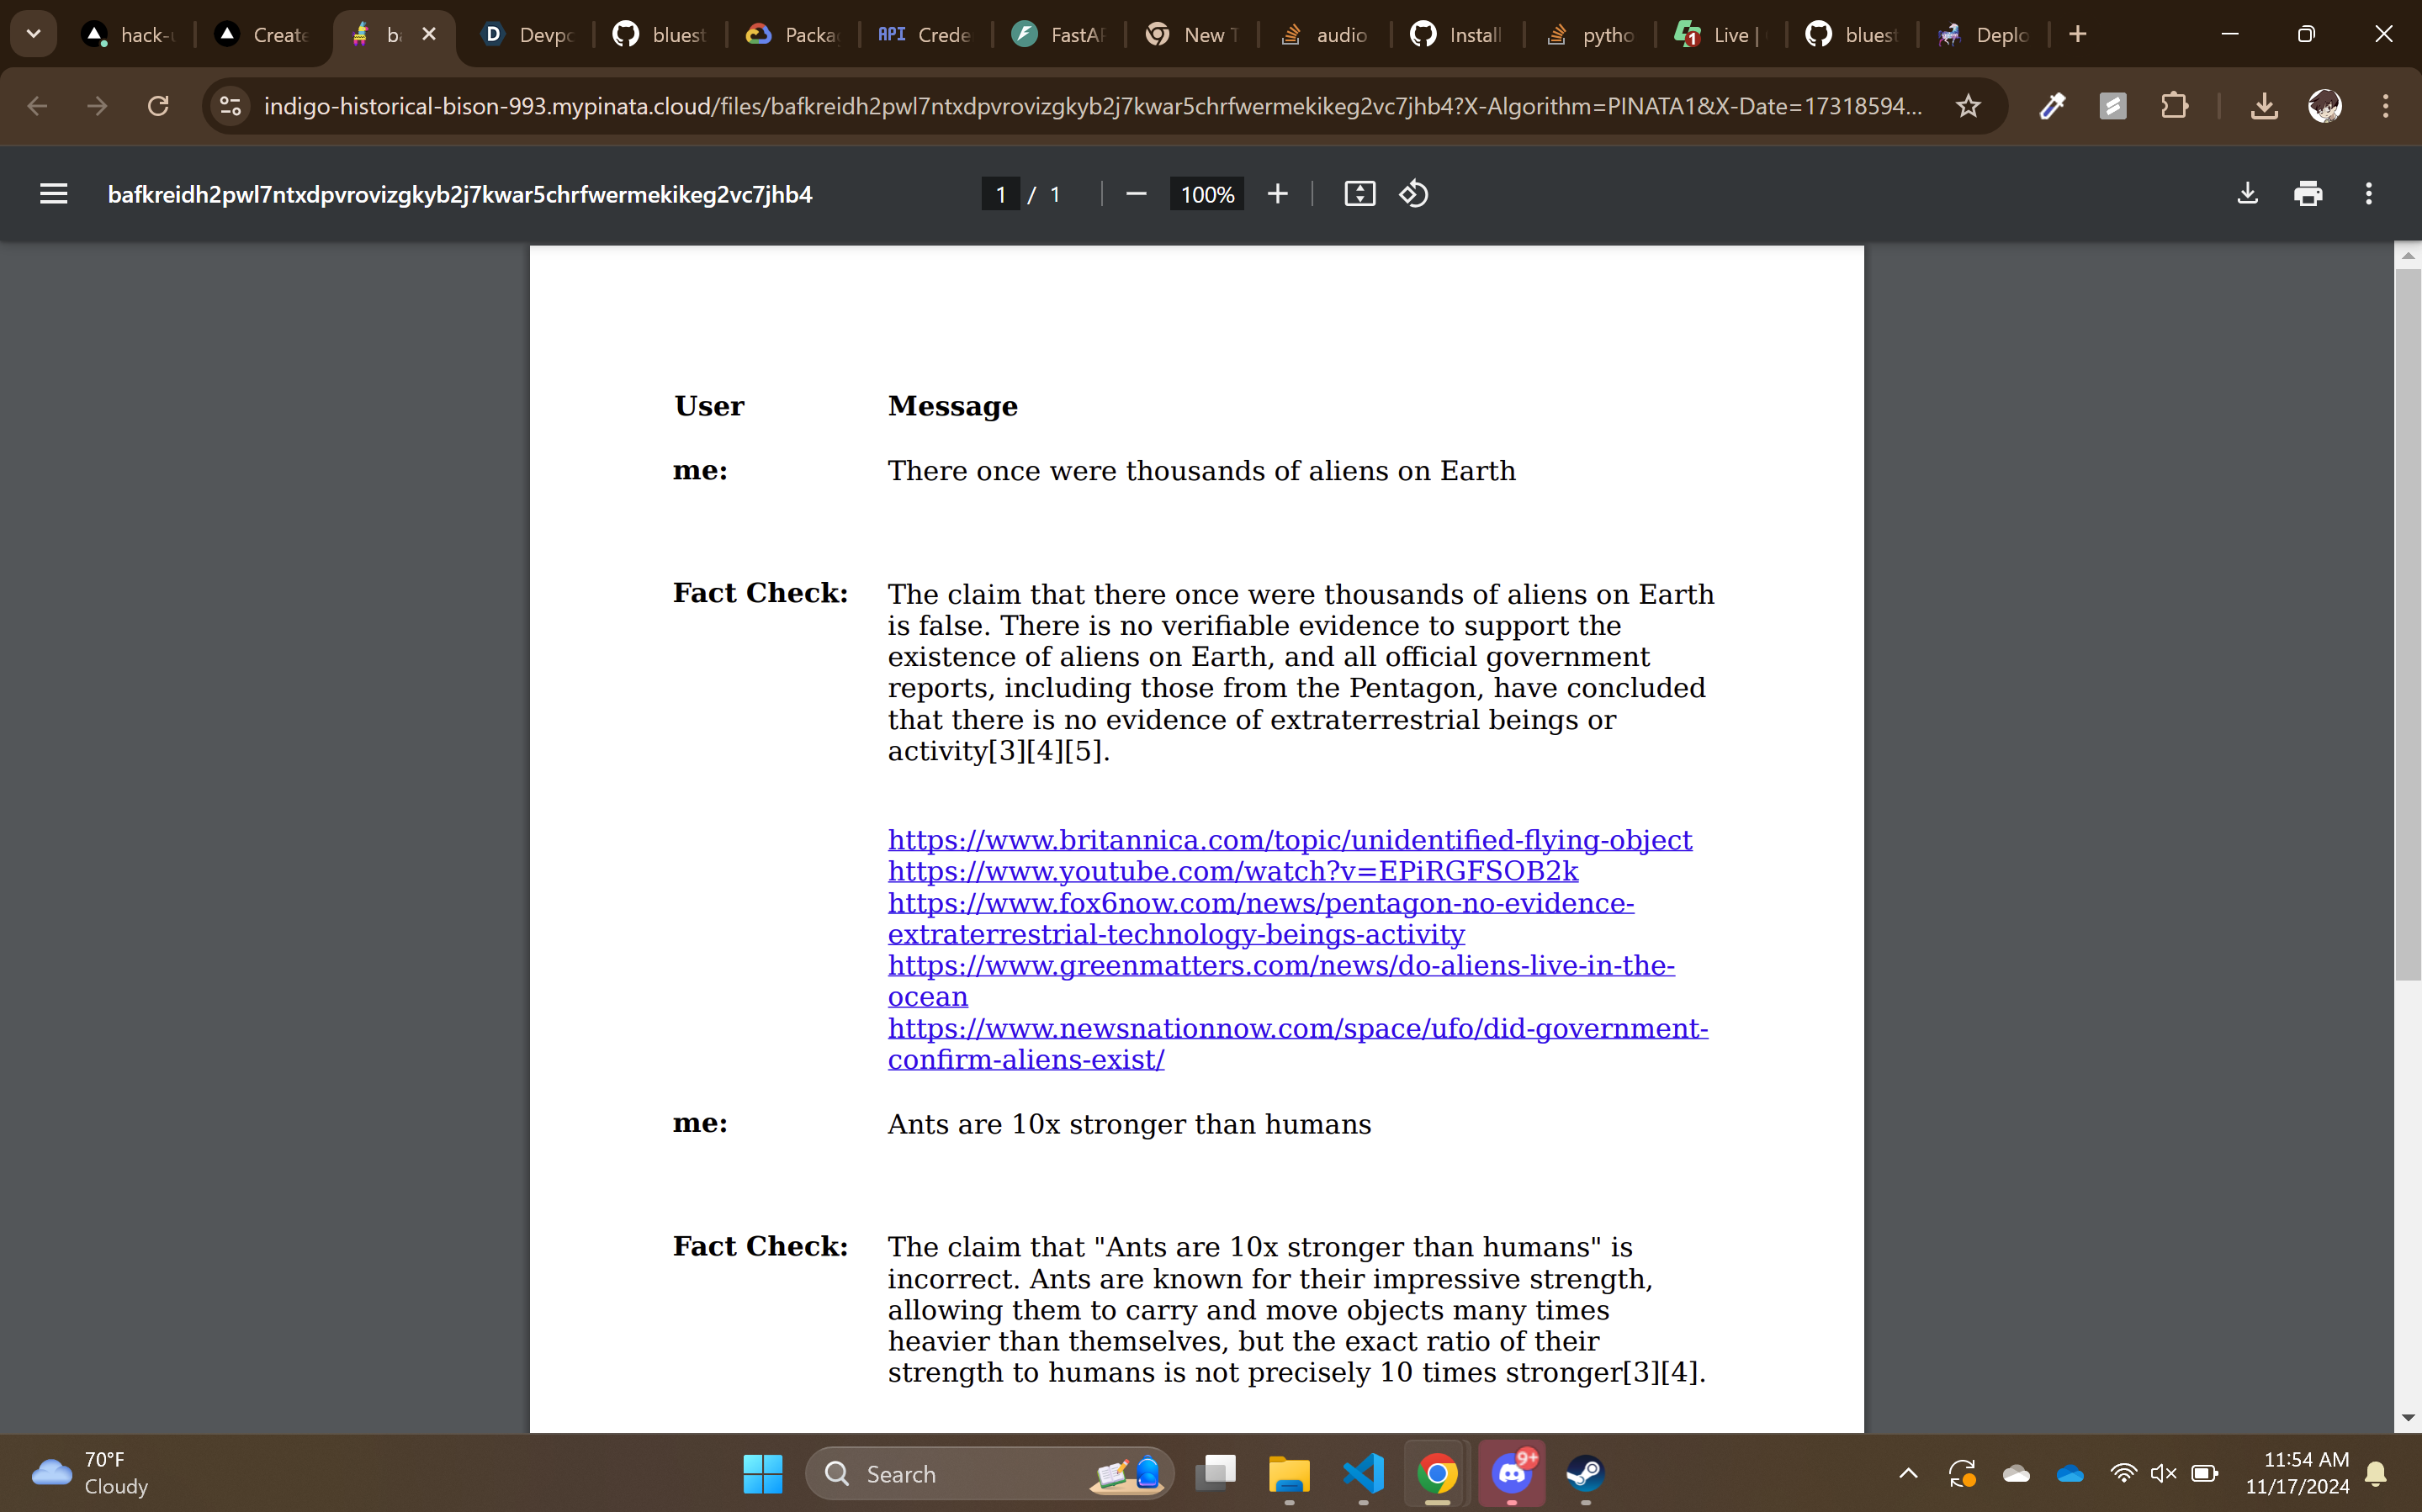Show hidden system tray icons
Screen dimensions: 2422x1512
1908,1473
